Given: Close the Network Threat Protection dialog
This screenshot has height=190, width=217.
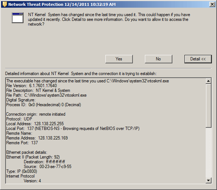Looking at the screenshot, I should pyautogui.click(x=212, y=4).
